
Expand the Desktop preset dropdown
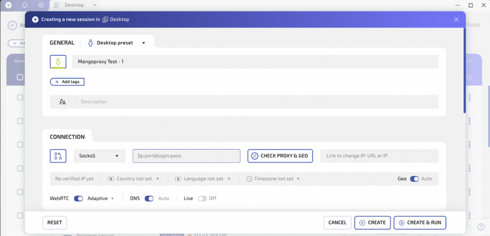click(x=116, y=43)
